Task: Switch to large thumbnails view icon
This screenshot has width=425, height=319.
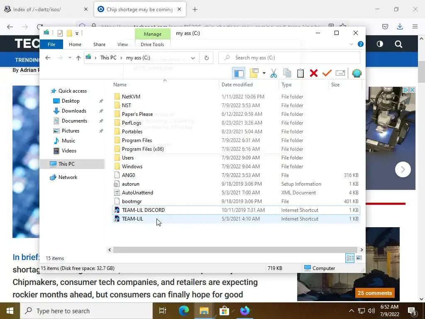Action: coord(359,258)
